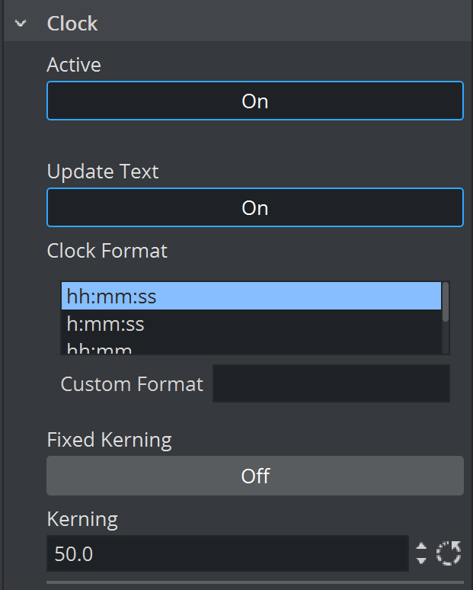The image size is (473, 590).
Task: Reset Kerning with the circular arrow icon
Action: tap(449, 553)
